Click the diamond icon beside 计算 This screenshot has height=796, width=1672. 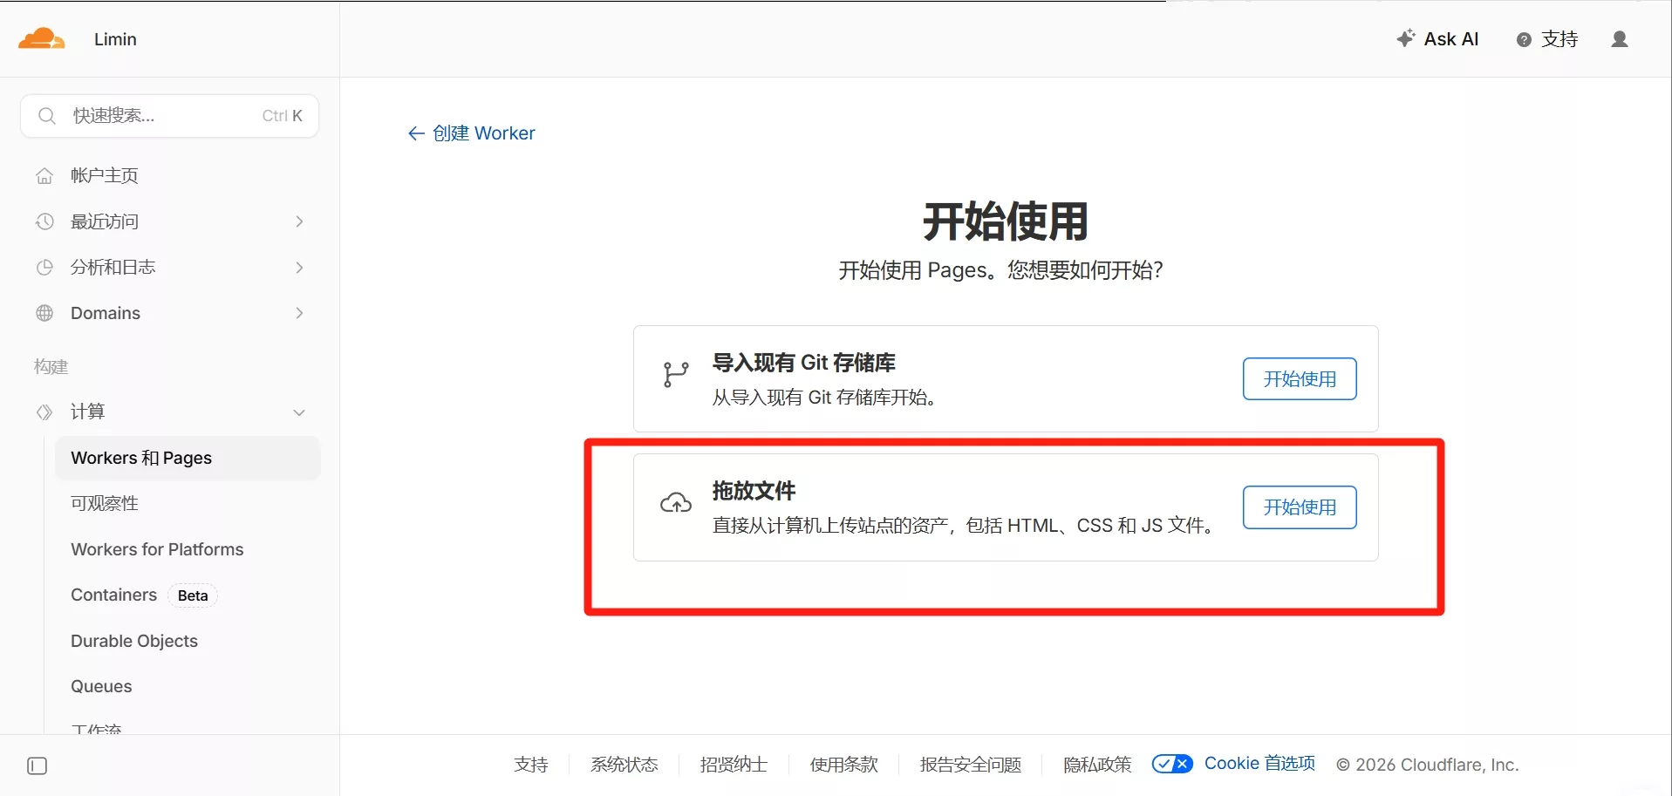[x=44, y=412]
